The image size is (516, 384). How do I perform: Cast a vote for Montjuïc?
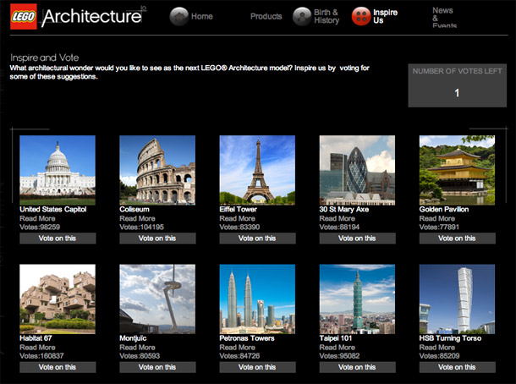[x=157, y=367]
